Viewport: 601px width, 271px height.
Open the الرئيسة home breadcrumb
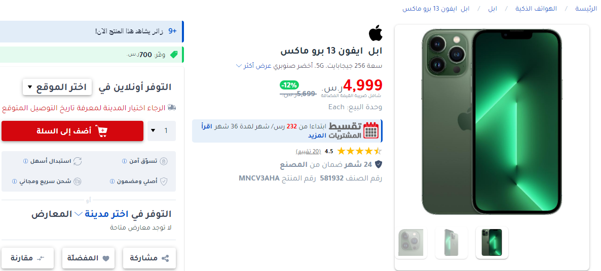point(586,9)
